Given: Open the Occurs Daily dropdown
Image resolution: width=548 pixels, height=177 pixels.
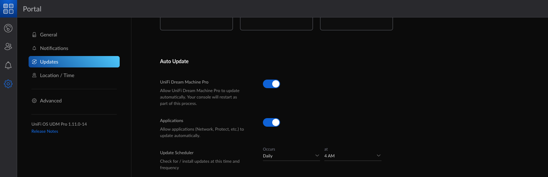Looking at the screenshot, I should point(292,156).
